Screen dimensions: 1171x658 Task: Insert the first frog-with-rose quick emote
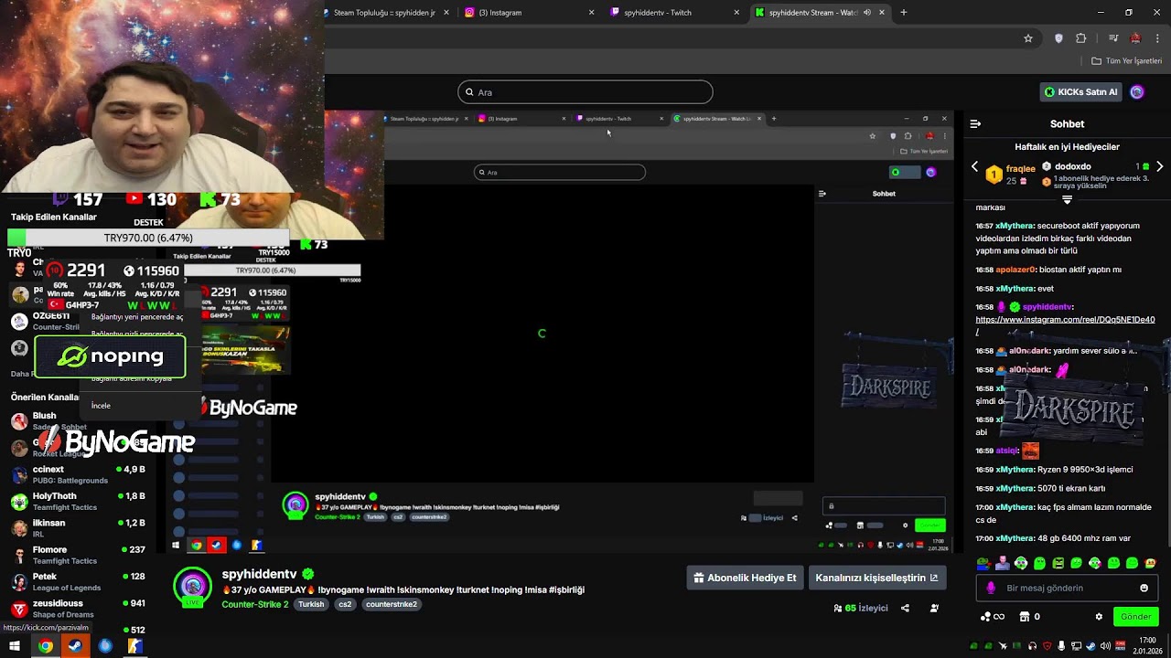click(983, 563)
